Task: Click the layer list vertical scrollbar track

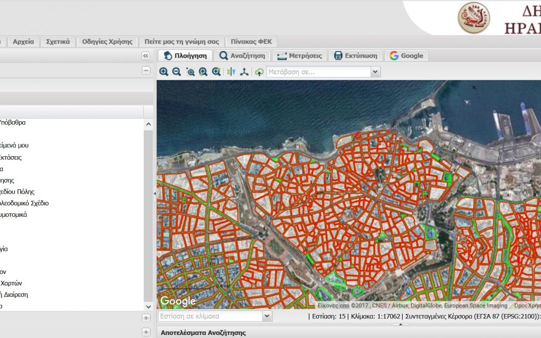Action: click(x=148, y=215)
